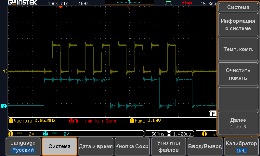Click the channel 1 badge in scale bar
Image resolution: width=260 pixels, height=156 pixels.
click(x=11, y=134)
